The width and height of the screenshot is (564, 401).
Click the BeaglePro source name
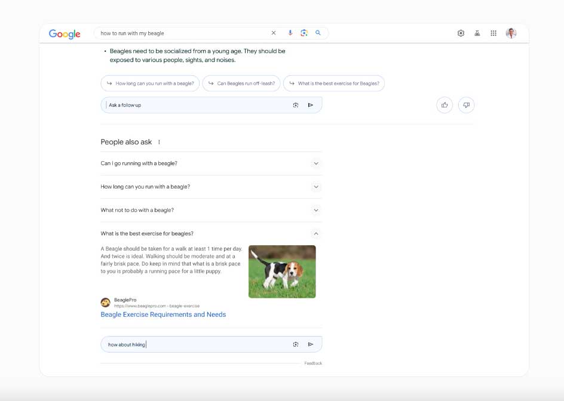pyautogui.click(x=125, y=300)
